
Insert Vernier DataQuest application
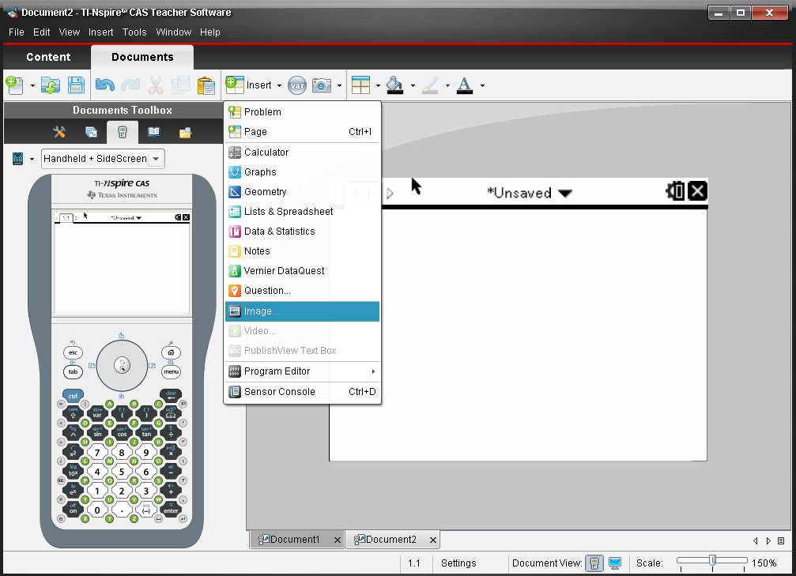[x=302, y=271]
